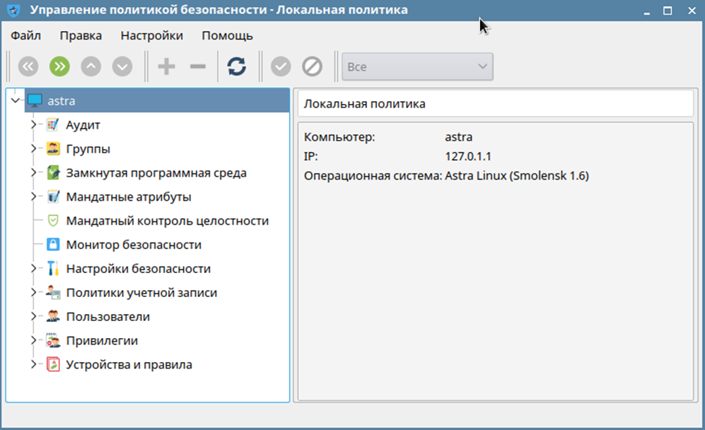Expand the Настройки безопасности node
The width and height of the screenshot is (705, 430).
33,269
